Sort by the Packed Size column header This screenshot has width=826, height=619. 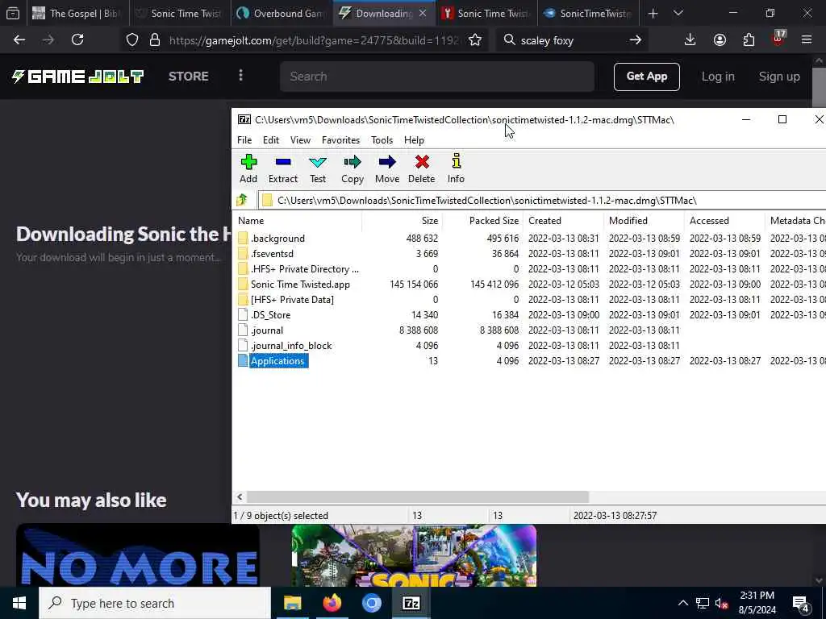482,221
